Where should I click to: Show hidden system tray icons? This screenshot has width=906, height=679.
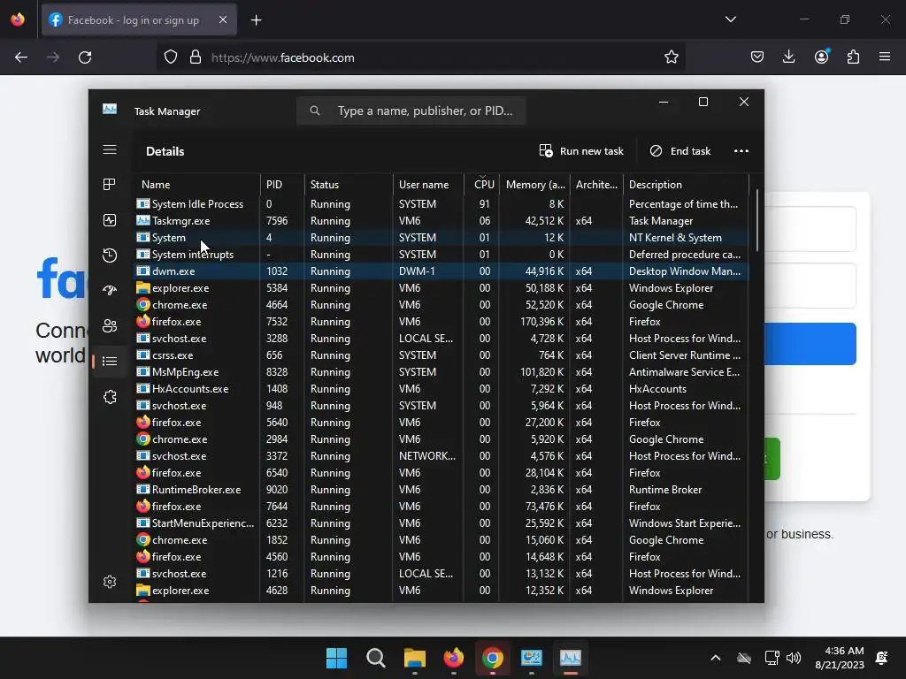coord(715,658)
